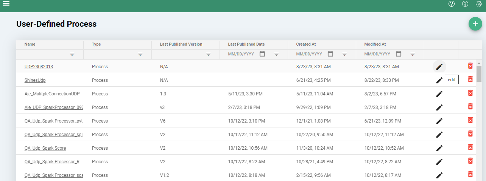Image resolution: width=486 pixels, height=181 pixels.
Task: Sort by Modified At column header
Action: click(x=375, y=44)
